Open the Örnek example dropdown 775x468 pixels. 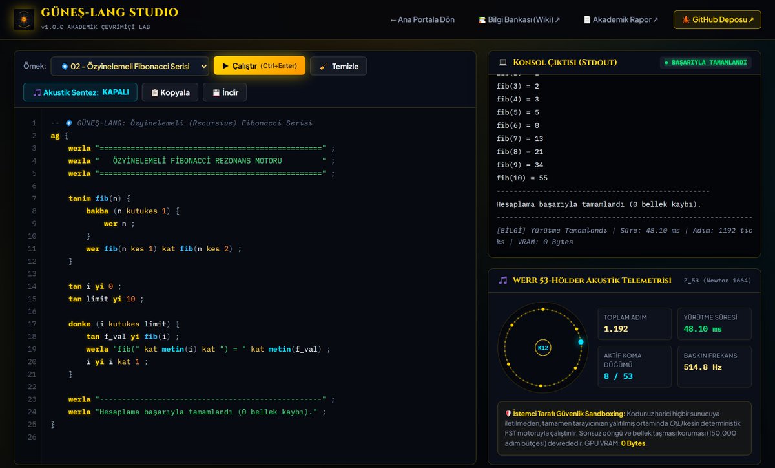pos(130,66)
